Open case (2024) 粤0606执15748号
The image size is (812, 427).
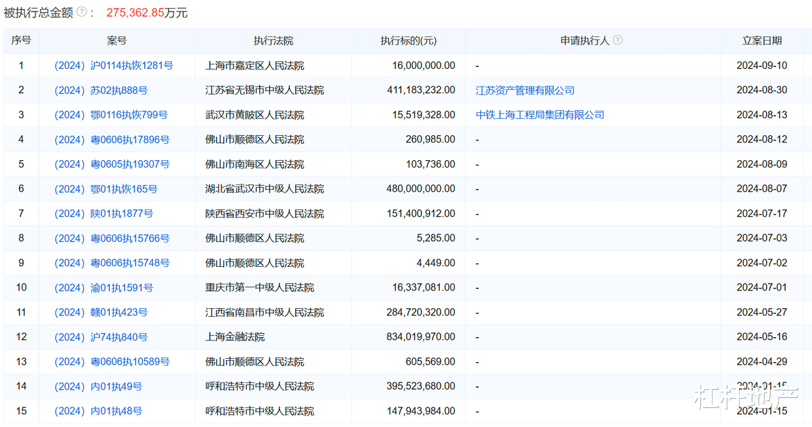pos(112,263)
